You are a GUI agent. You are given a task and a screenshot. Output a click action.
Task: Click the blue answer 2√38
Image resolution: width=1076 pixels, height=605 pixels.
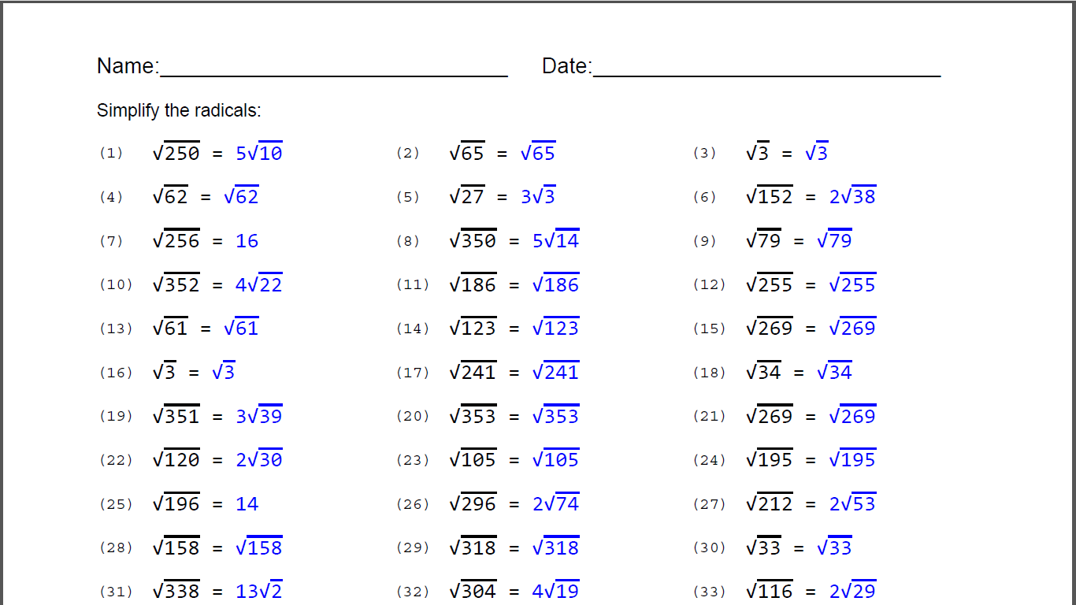pos(852,196)
